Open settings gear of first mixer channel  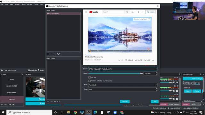(177, 82)
